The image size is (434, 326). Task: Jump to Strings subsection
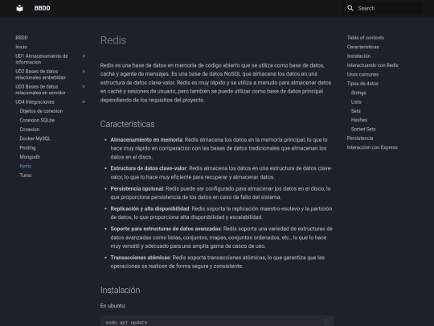358,93
